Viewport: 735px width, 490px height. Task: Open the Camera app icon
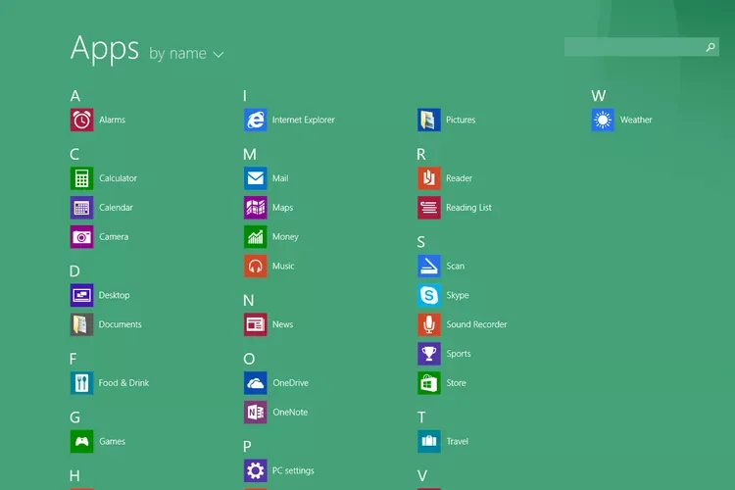pyautogui.click(x=82, y=237)
